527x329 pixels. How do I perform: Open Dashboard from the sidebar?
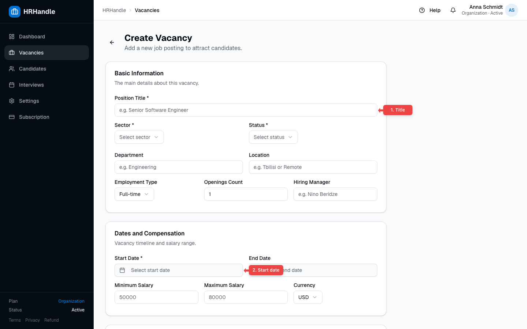tap(46, 37)
